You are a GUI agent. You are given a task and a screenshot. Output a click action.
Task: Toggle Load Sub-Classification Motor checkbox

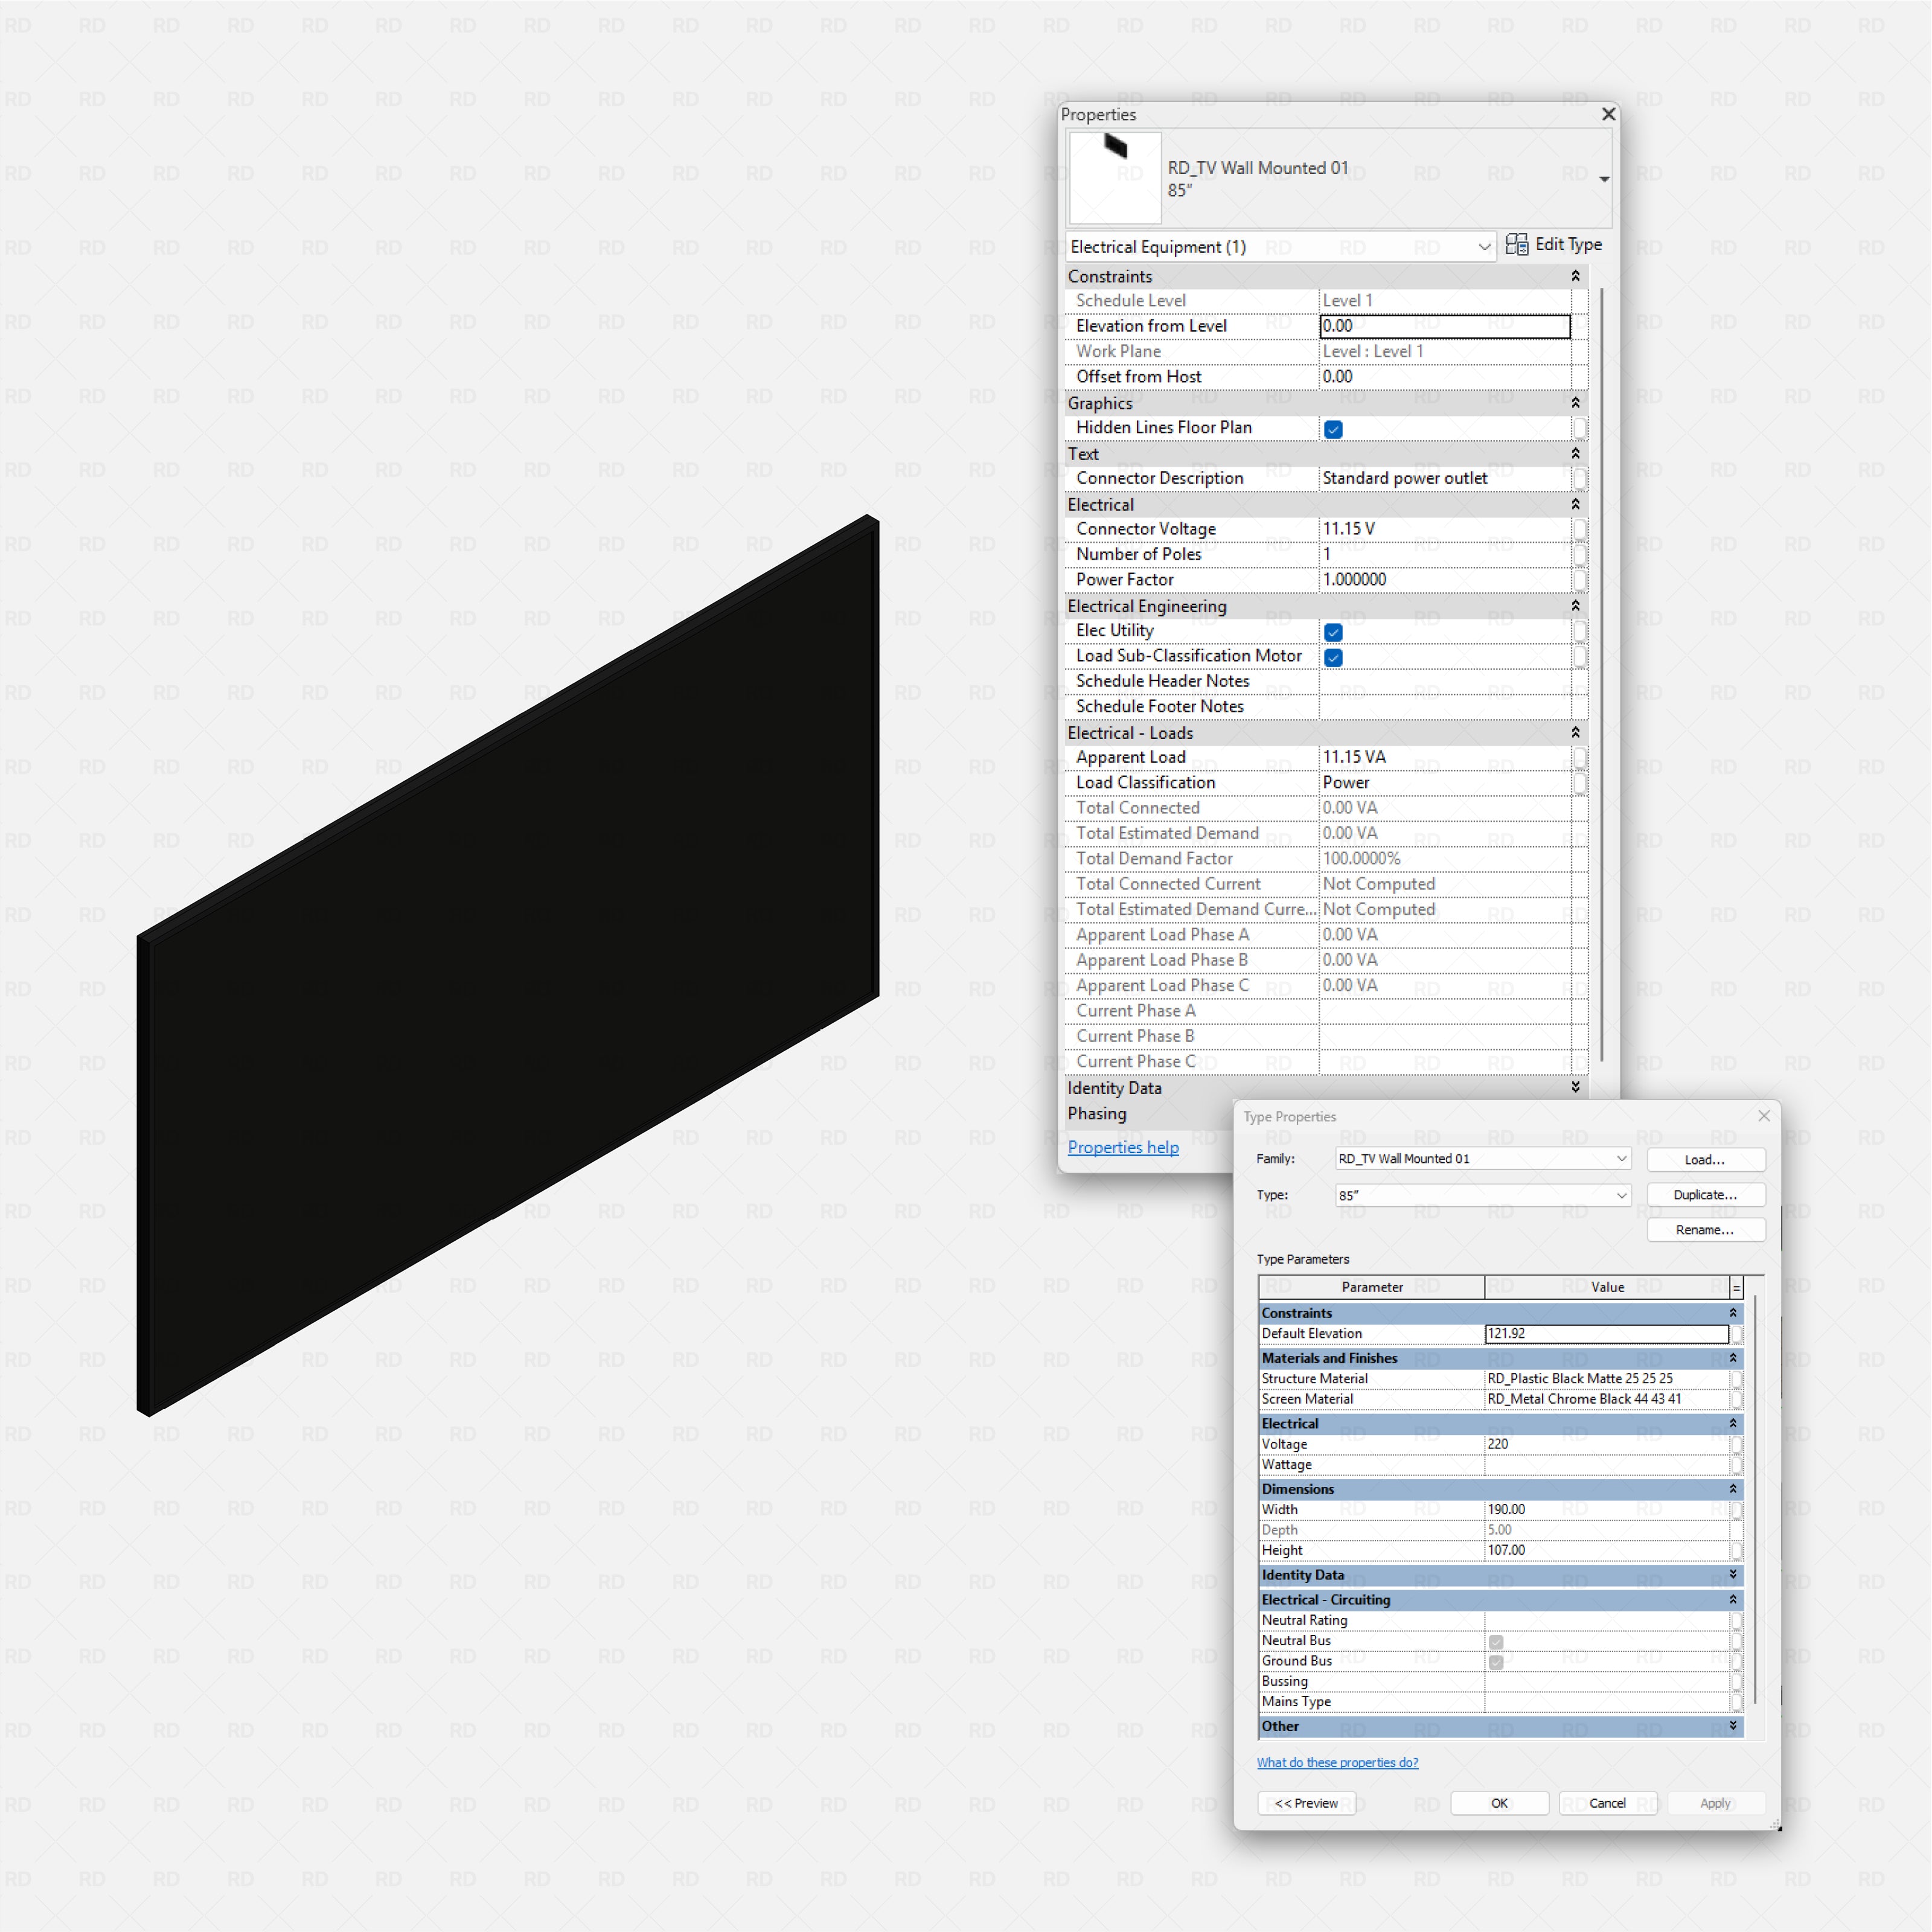click(x=1333, y=657)
